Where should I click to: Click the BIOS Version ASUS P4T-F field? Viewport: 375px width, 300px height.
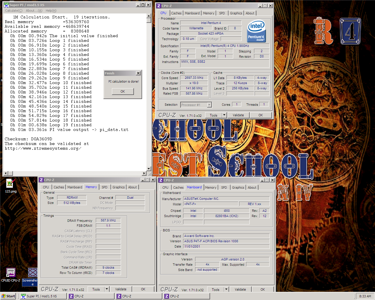pyautogui.click(x=226, y=241)
